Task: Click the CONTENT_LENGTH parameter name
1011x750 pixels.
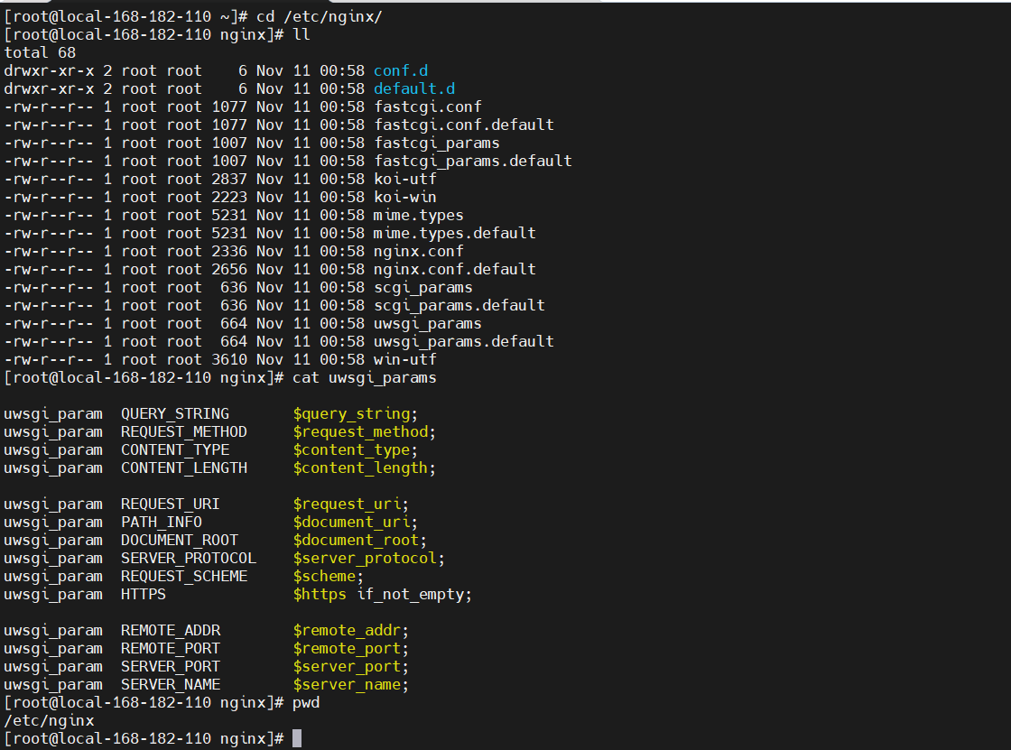Action: (x=184, y=468)
